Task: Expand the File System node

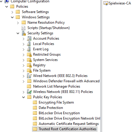Action: point(24,71)
